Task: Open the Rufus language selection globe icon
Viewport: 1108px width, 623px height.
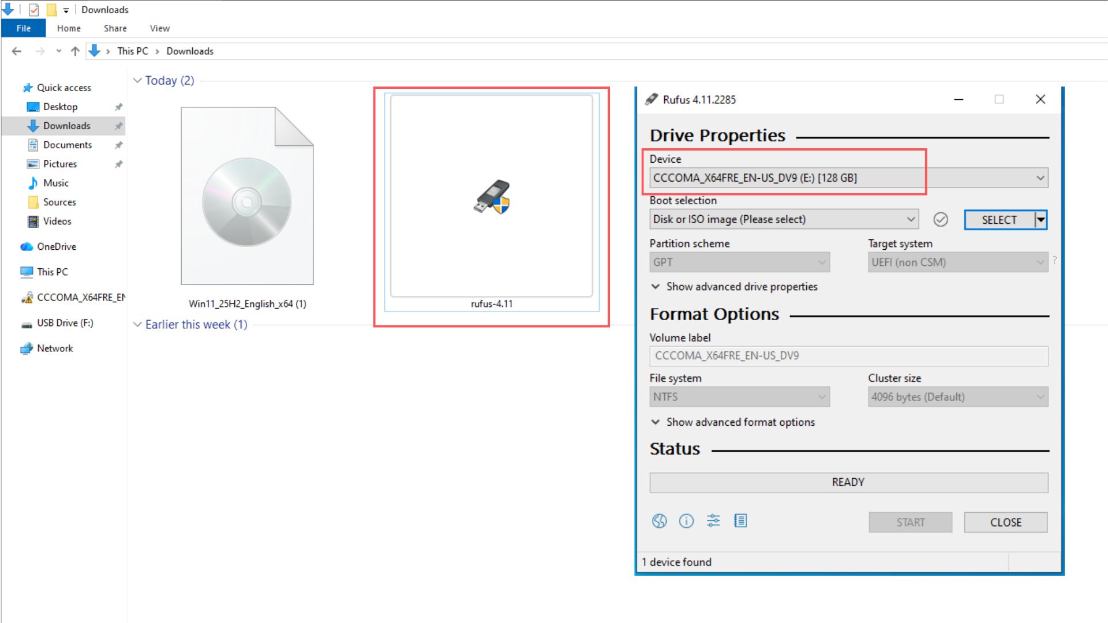Action: point(659,521)
